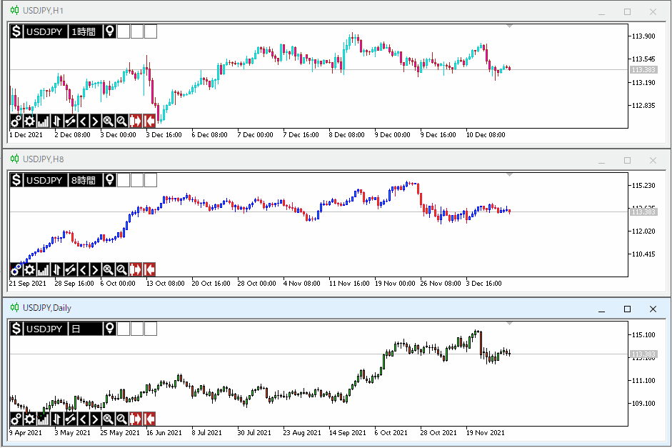The width and height of the screenshot is (672, 448).
Task: Click the bar-chart volume icon in H8 chart
Action: click(x=43, y=269)
